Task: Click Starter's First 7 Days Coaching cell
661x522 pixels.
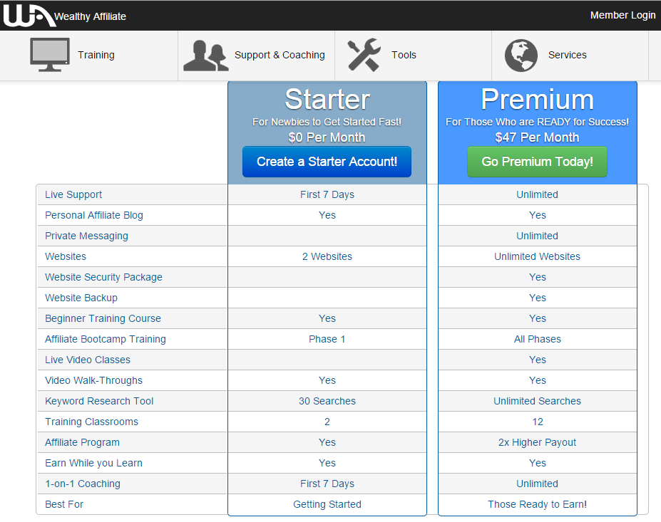Action: [327, 484]
